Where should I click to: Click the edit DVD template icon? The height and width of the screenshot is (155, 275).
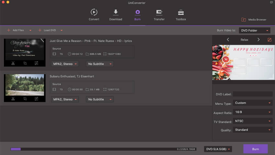click(269, 40)
